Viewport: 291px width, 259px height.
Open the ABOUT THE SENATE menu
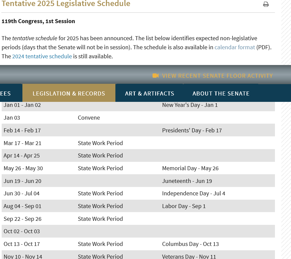pos(221,93)
